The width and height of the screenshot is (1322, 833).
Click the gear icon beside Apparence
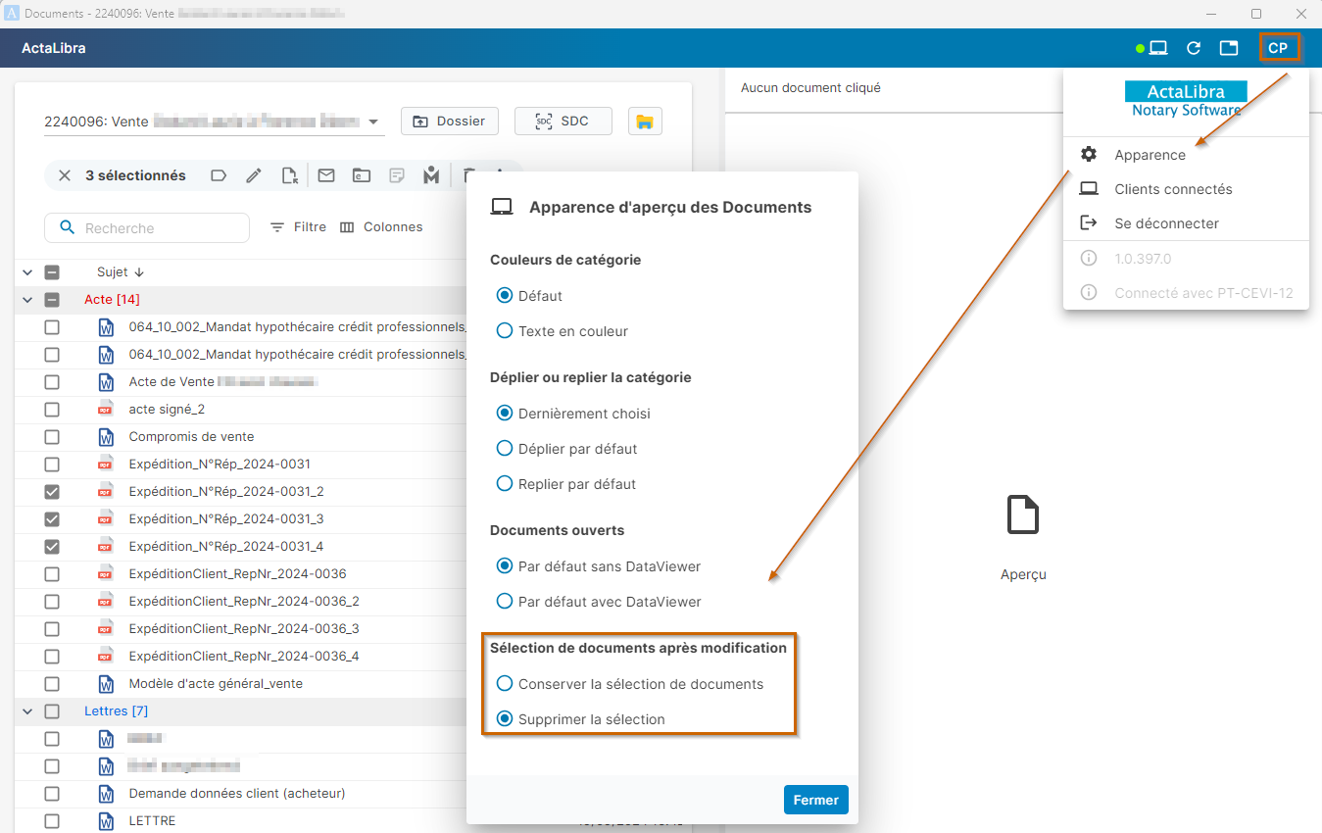tap(1089, 154)
